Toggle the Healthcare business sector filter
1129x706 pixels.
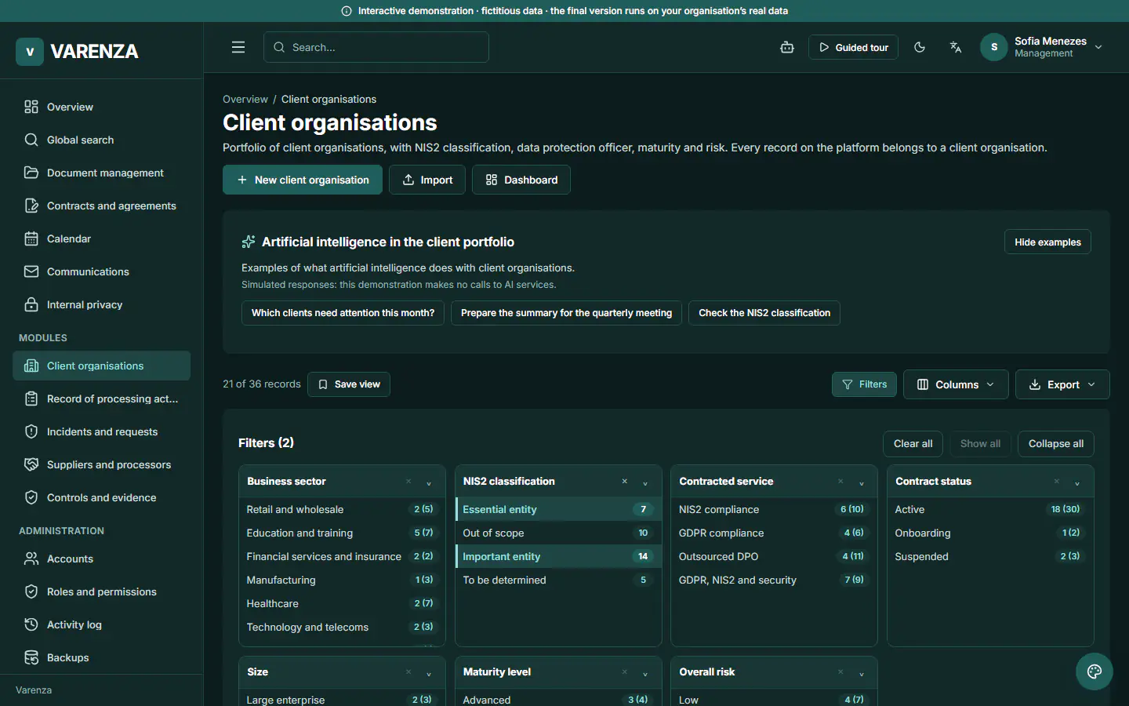[342, 603]
